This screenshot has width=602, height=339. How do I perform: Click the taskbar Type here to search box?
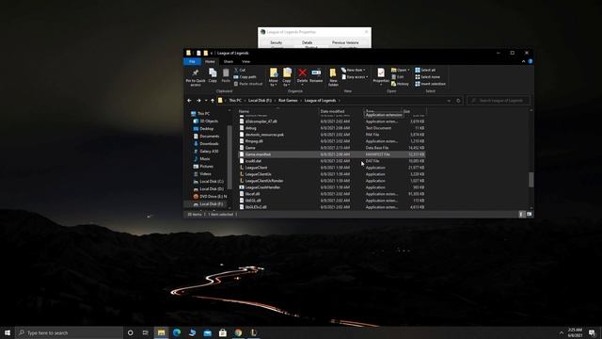point(69,332)
